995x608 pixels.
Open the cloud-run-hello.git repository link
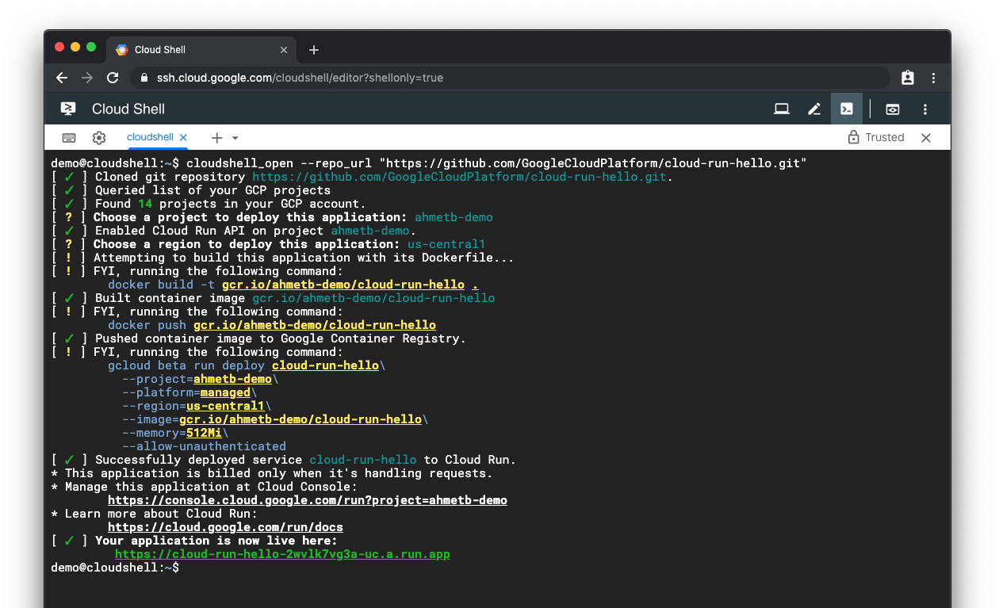coord(460,177)
